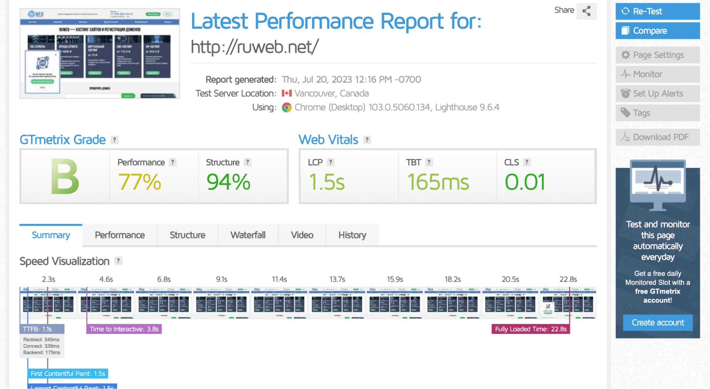710x389 pixels.
Task: Click the 6.8s filmstrip frame
Action: (164, 303)
